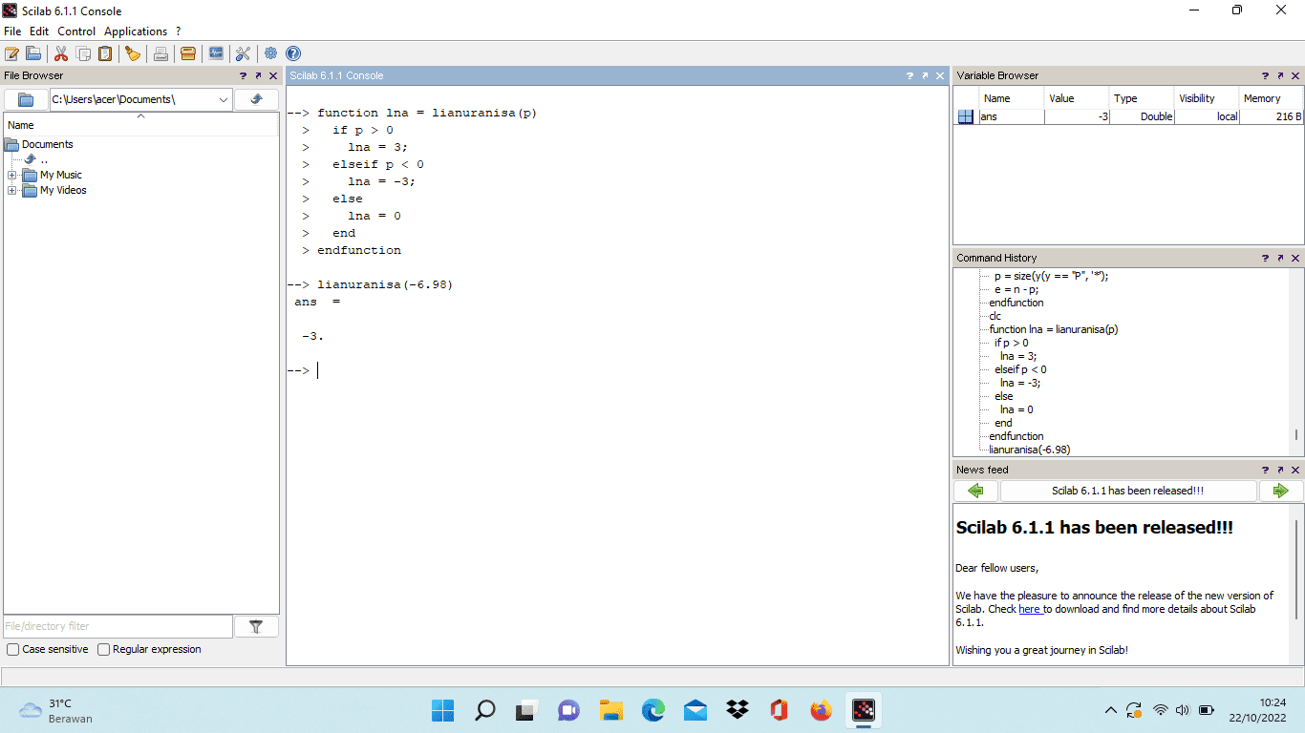Click the Paste clipboard icon

click(105, 53)
